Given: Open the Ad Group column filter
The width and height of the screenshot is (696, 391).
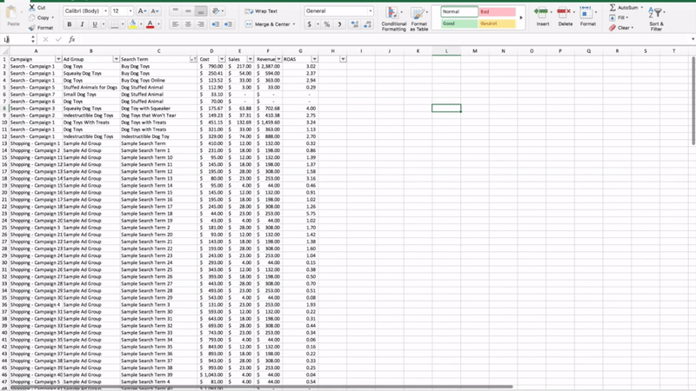Looking at the screenshot, I should point(117,59).
